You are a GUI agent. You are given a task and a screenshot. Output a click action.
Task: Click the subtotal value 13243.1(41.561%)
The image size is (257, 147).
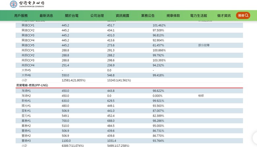pos(119,80)
